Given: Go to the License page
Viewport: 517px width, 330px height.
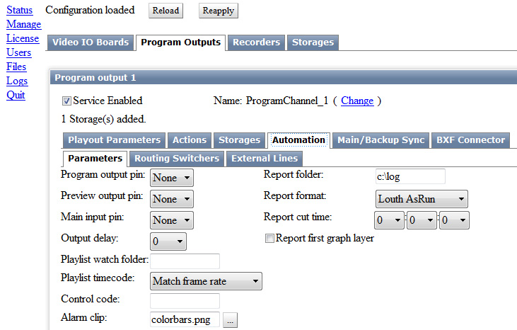Looking at the screenshot, I should (x=23, y=38).
